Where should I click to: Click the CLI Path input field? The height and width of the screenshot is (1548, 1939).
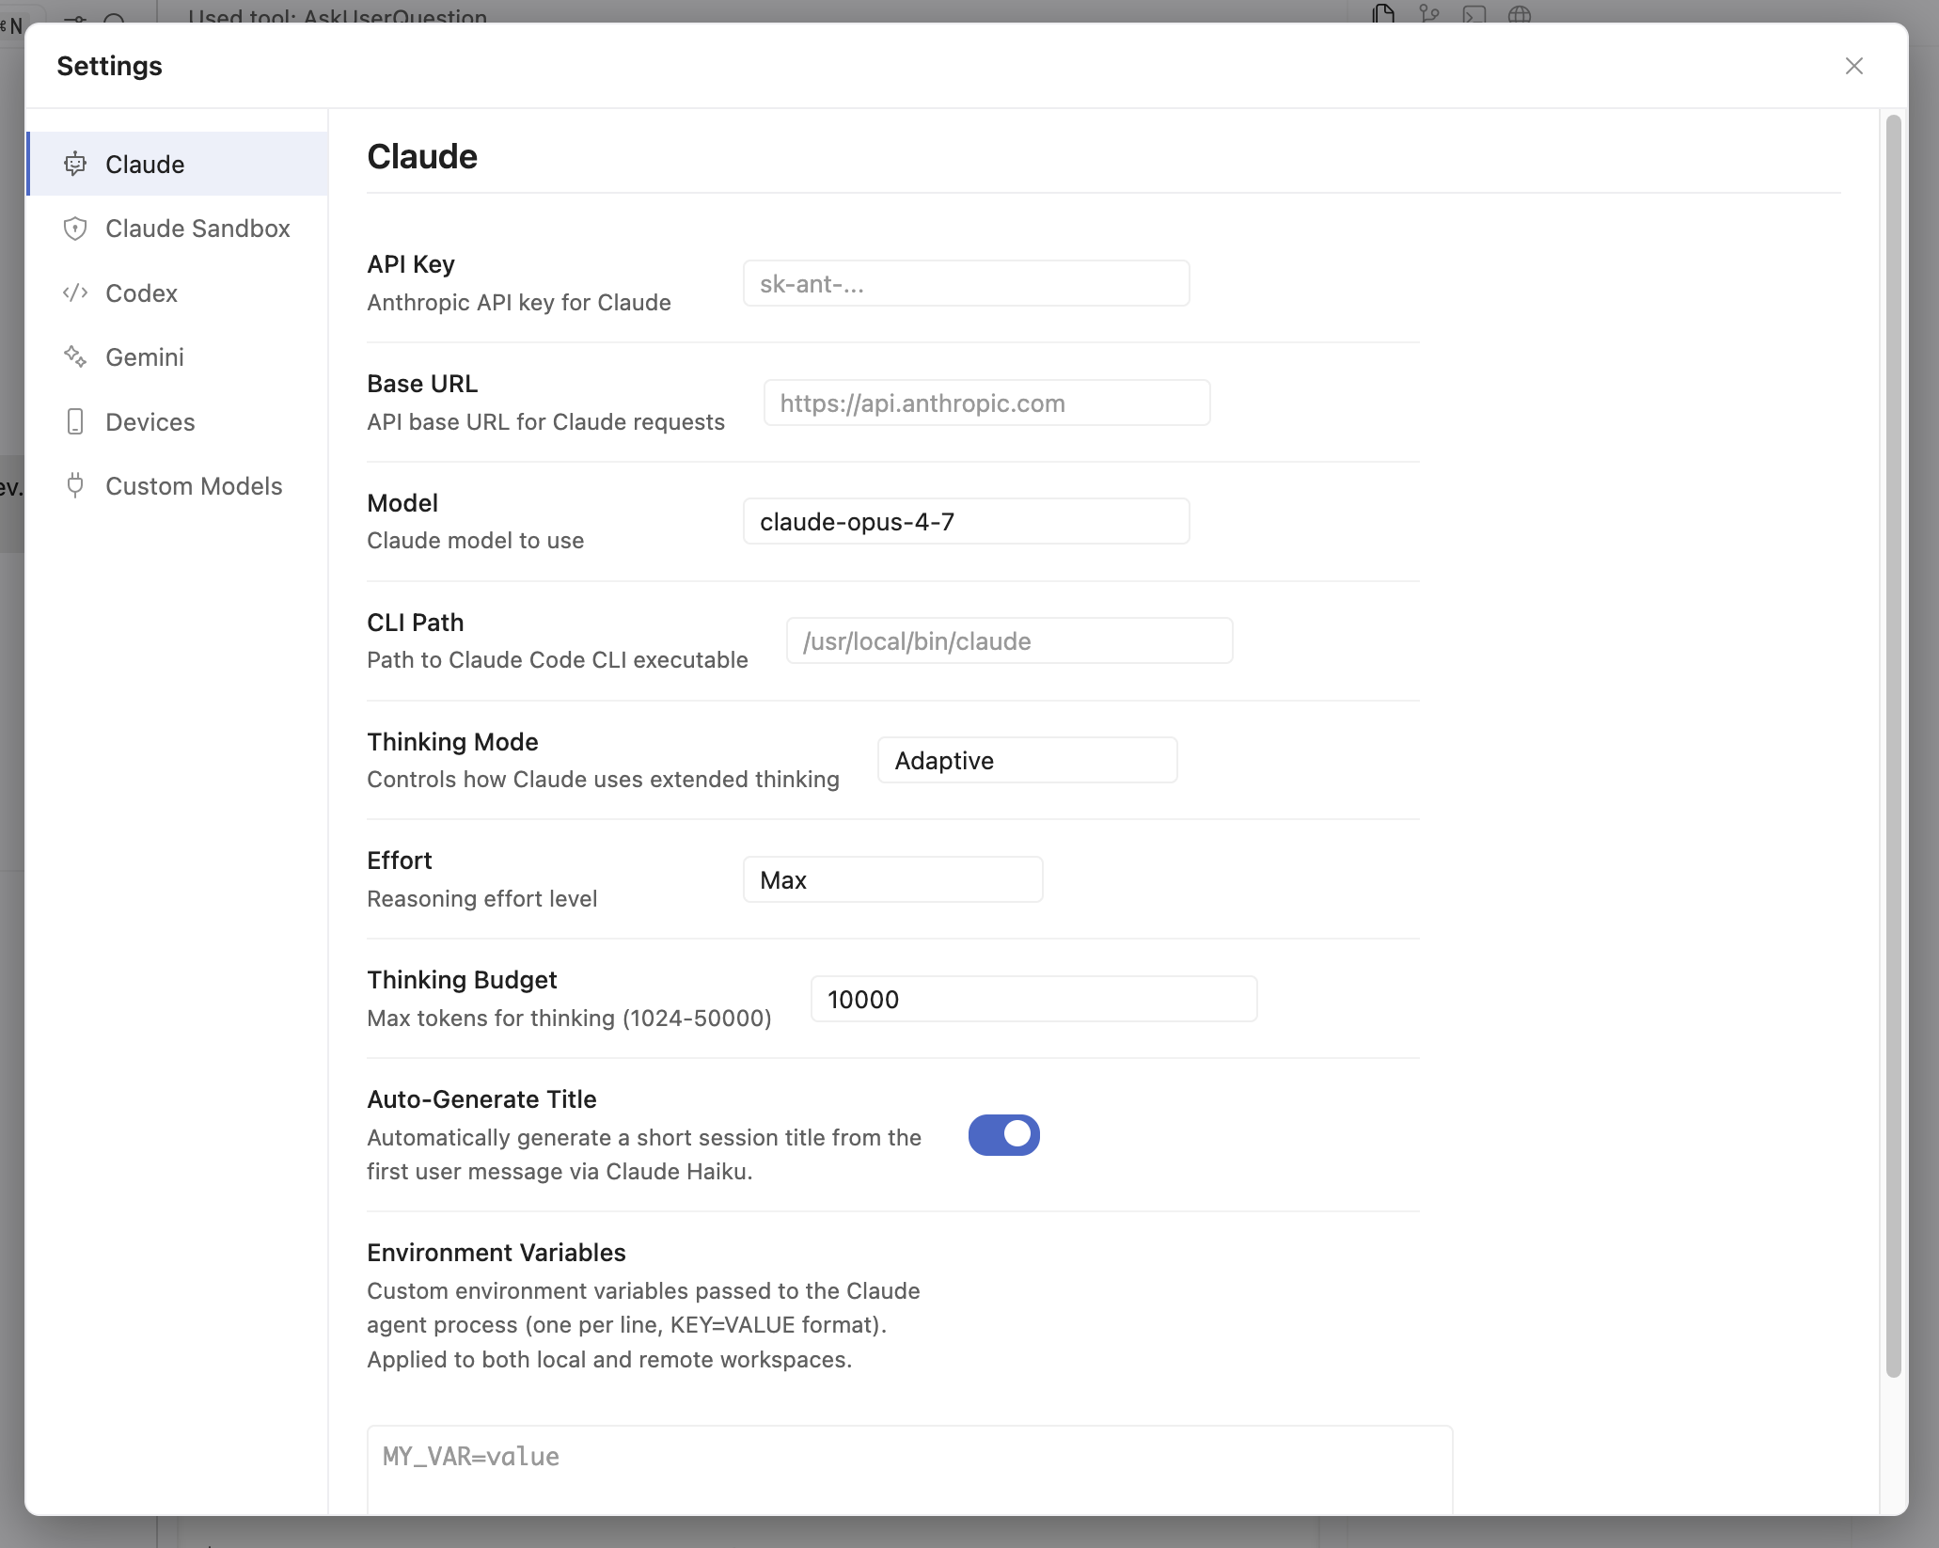click(1009, 640)
